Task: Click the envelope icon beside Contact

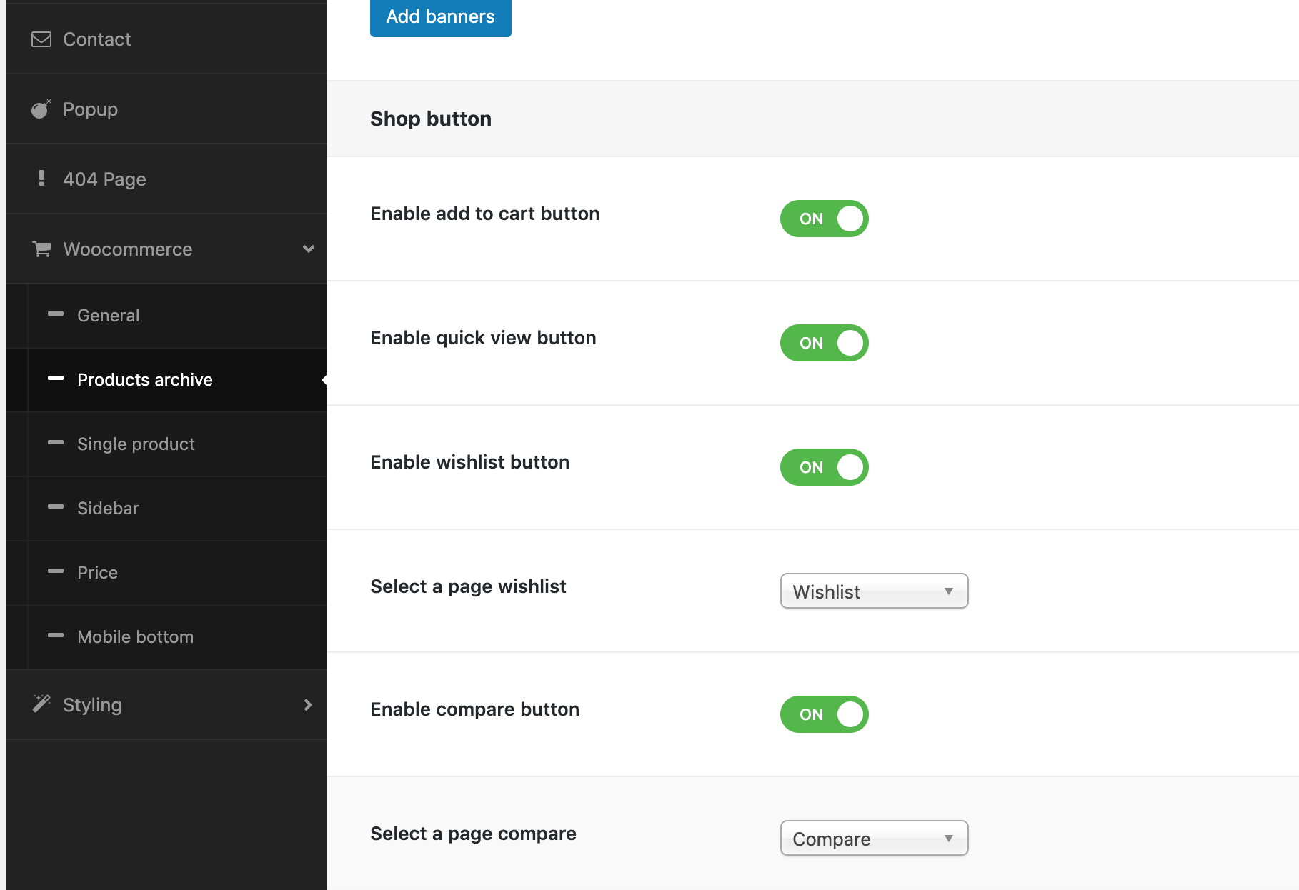Action: pos(41,39)
